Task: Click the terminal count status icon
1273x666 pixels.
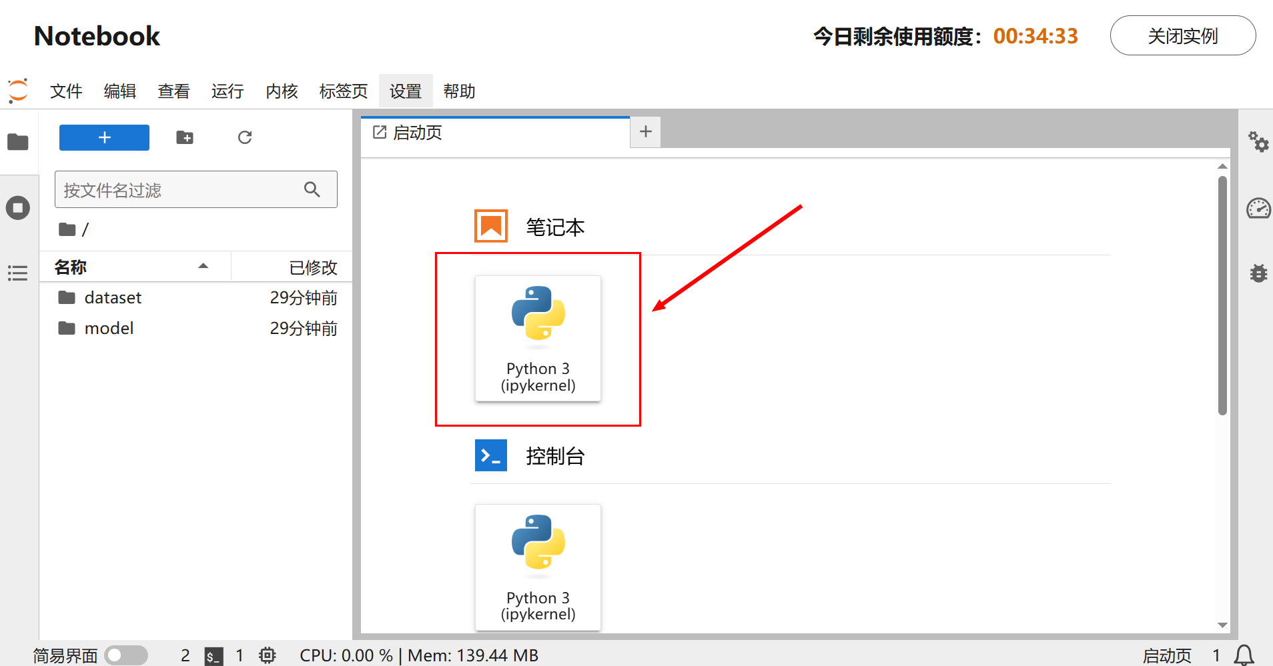Action: (x=214, y=656)
